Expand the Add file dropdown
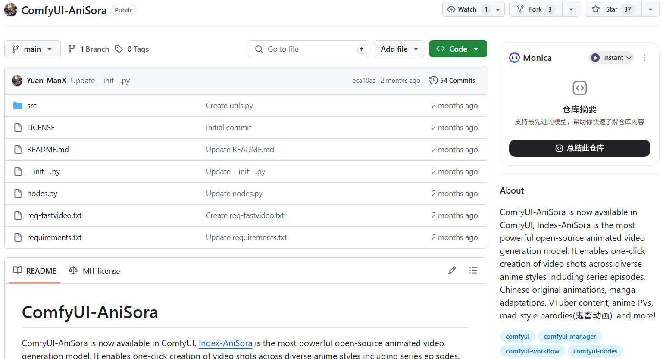 (399, 49)
